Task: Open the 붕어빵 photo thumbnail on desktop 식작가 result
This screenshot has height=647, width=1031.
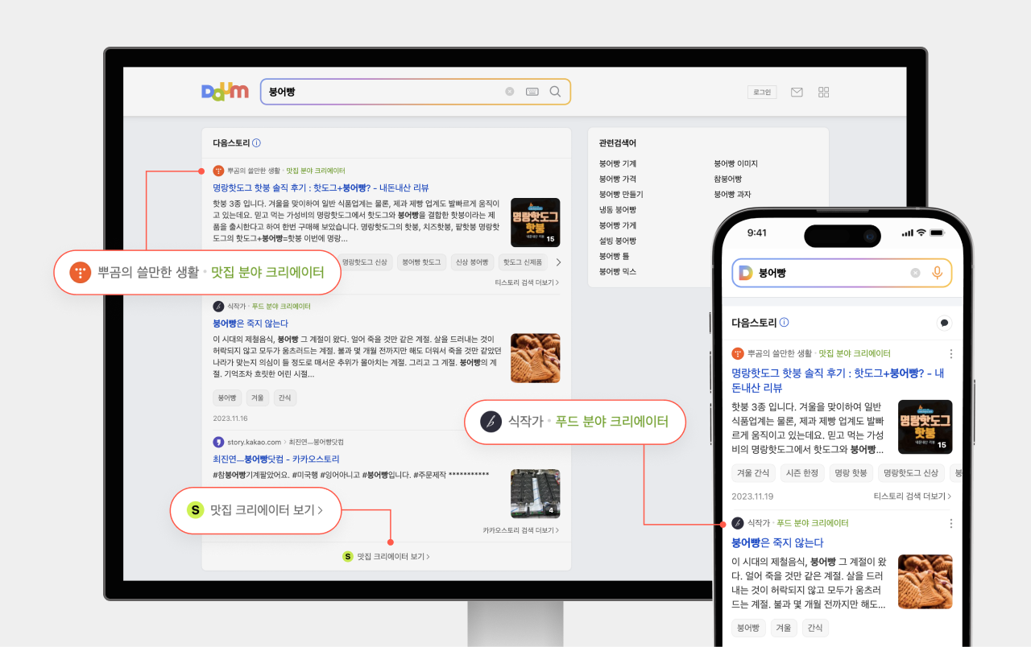Action: pyautogui.click(x=536, y=358)
